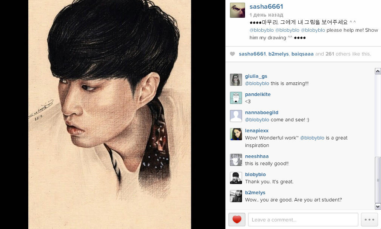381x229 pixels.
Task: Click lenapiexx's profile picture
Action: coord(236,134)
